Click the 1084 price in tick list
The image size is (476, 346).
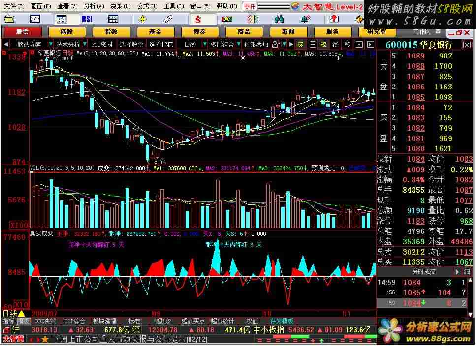(412, 283)
